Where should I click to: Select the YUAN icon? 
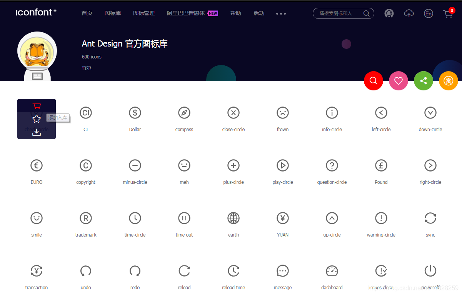[283, 218]
